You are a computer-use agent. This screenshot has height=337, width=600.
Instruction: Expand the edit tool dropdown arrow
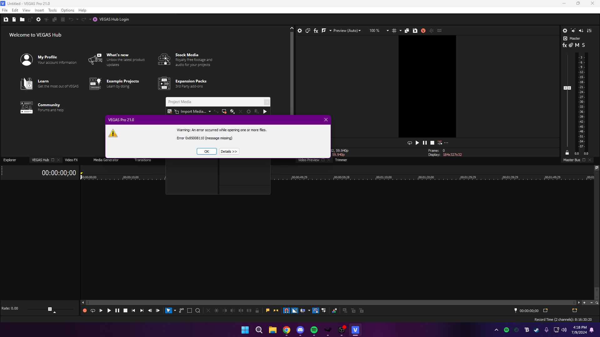[x=175, y=310]
